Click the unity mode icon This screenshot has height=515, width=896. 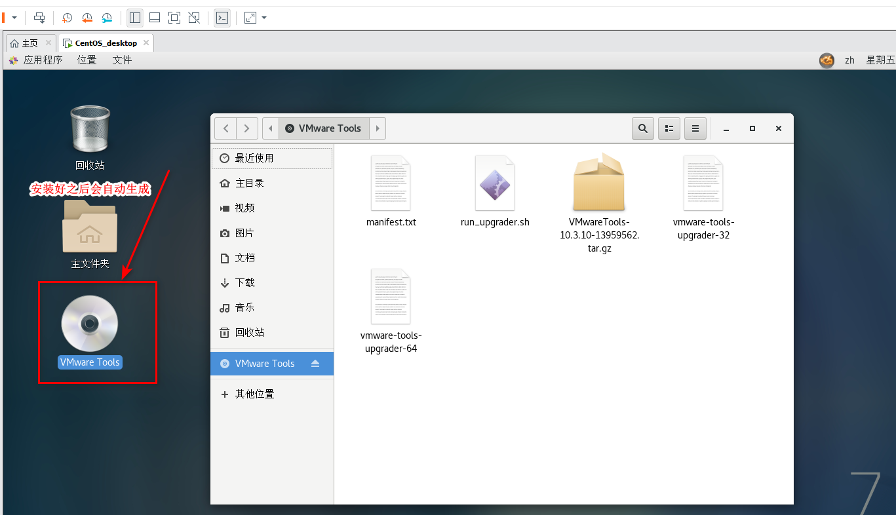[x=194, y=18]
